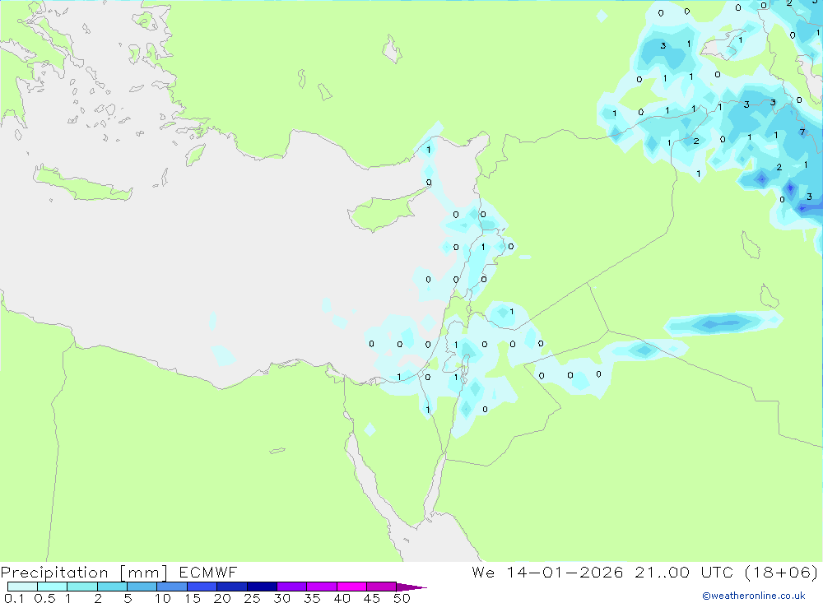Click the '45' legend label
Image resolution: width=823 pixels, height=603 pixels.
click(372, 598)
